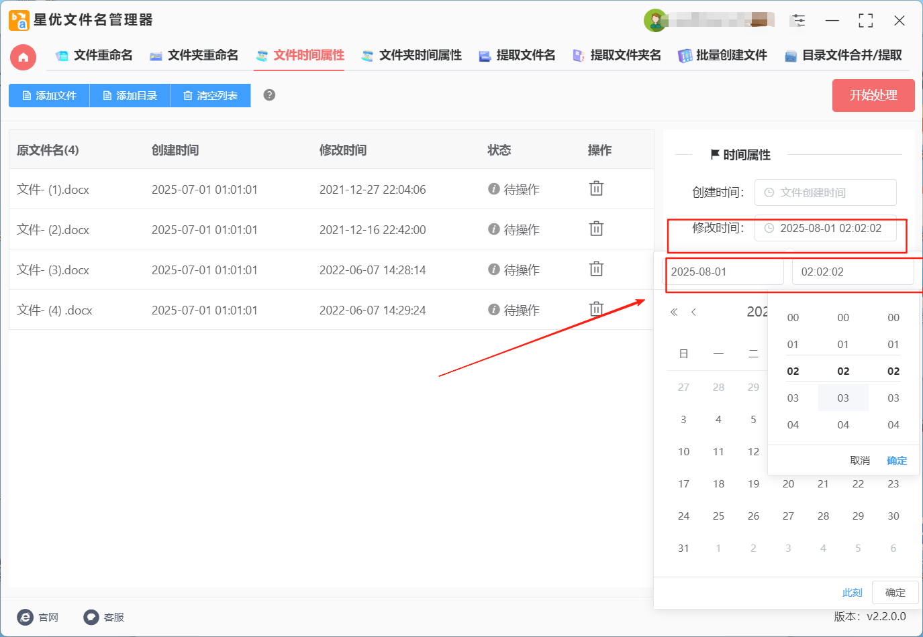Open 提取文件名 tab

(517, 56)
